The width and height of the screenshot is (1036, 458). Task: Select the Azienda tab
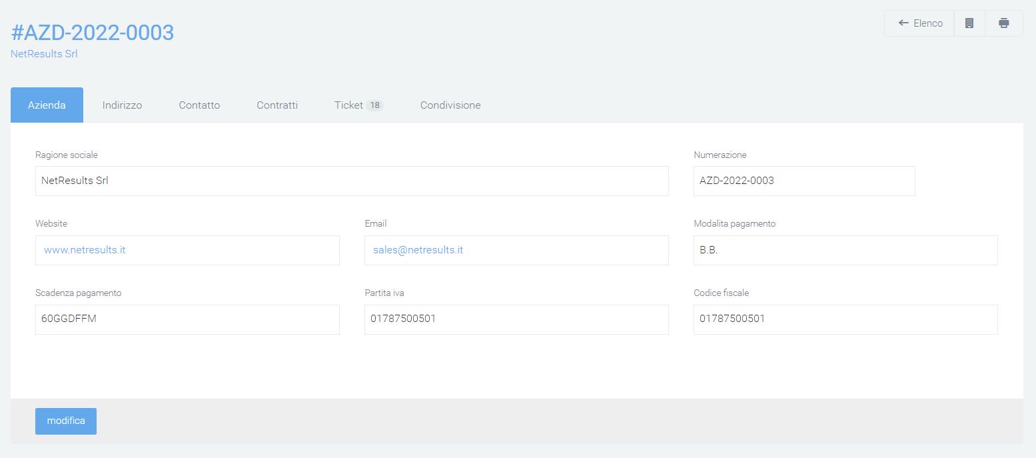[x=47, y=105]
